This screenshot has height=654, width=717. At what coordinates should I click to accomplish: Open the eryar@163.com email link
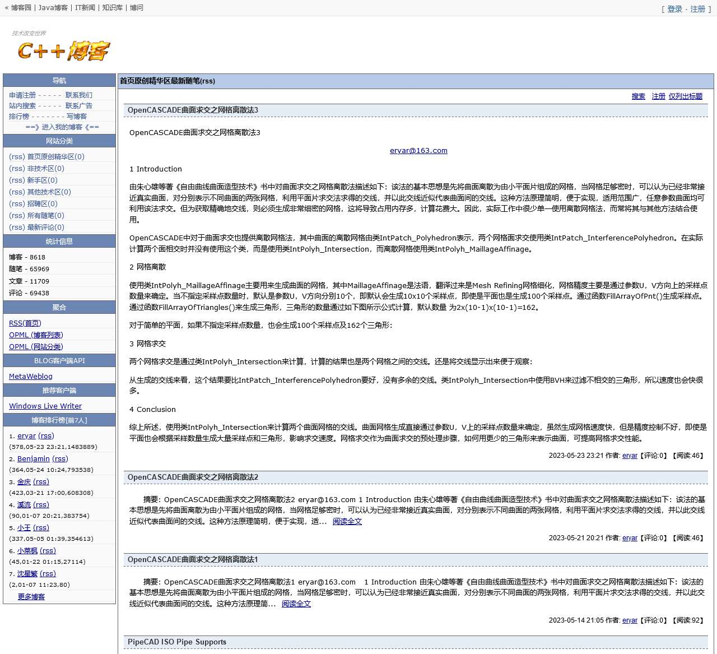pos(418,151)
